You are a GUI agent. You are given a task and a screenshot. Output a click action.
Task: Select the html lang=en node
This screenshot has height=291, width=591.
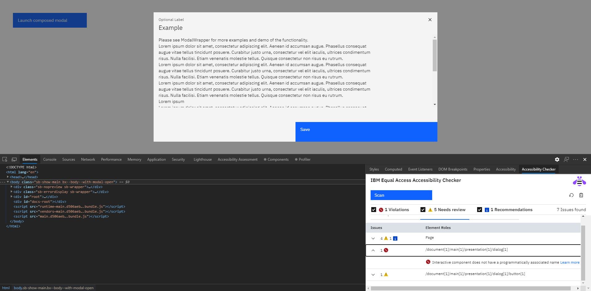point(22,172)
